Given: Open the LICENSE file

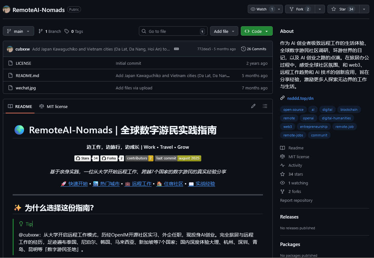Looking at the screenshot, I should tap(23, 63).
